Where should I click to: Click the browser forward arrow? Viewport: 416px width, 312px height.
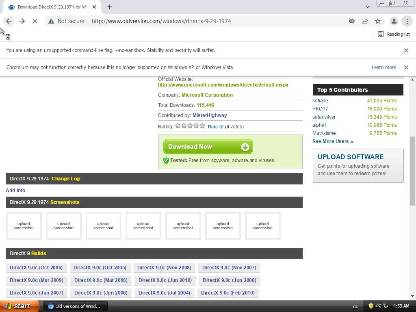[22, 21]
